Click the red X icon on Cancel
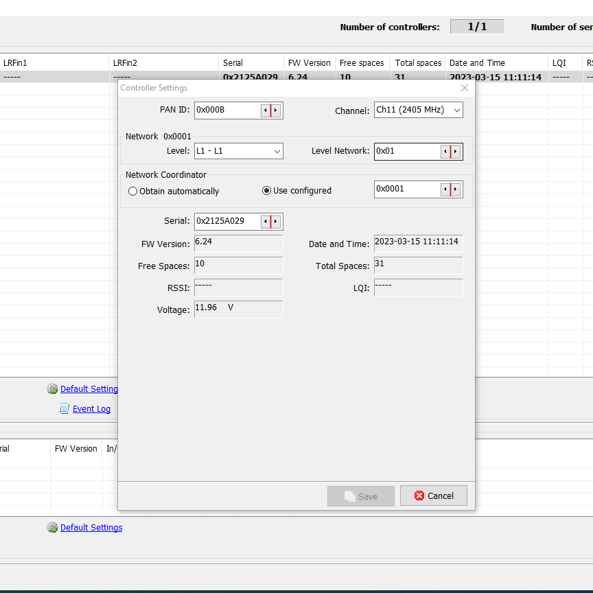Screen dimensions: 593x593 click(x=419, y=496)
